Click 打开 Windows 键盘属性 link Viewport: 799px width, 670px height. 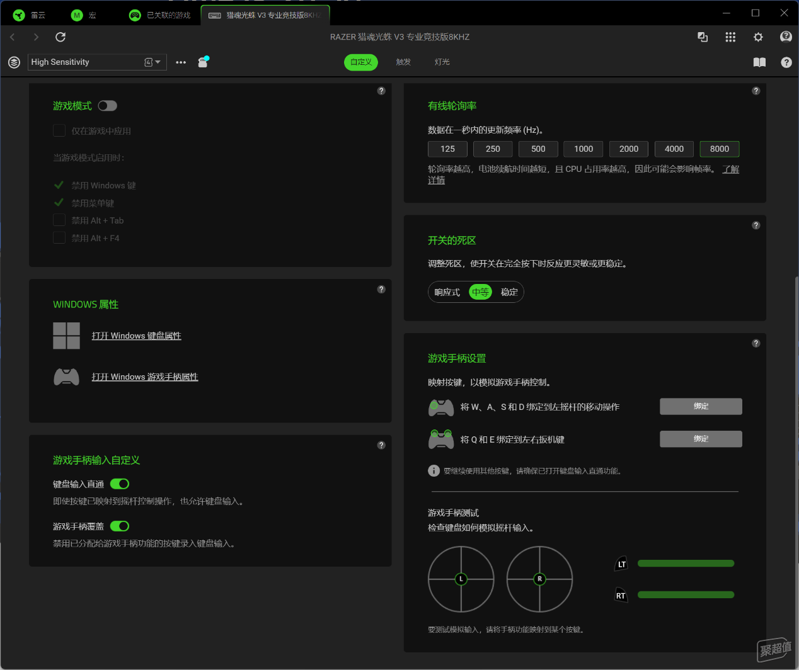click(x=136, y=336)
